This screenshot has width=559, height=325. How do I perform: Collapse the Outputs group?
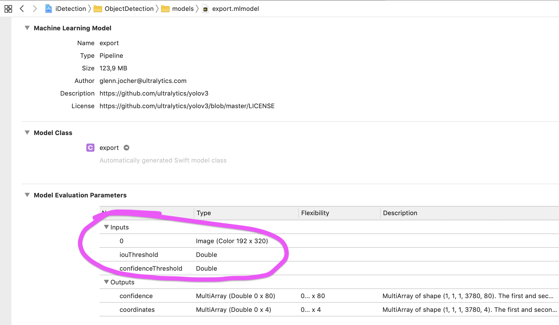point(106,282)
